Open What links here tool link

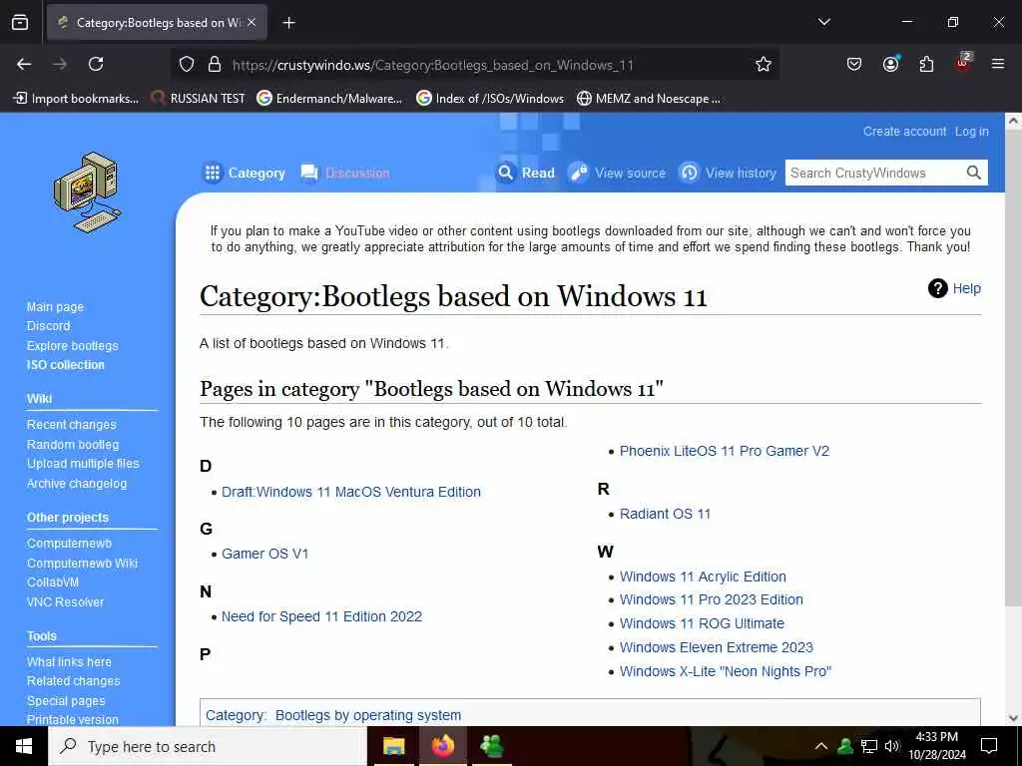[69, 662]
